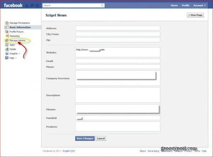
Task: Open the Marketing section
Action: [x=15, y=36]
